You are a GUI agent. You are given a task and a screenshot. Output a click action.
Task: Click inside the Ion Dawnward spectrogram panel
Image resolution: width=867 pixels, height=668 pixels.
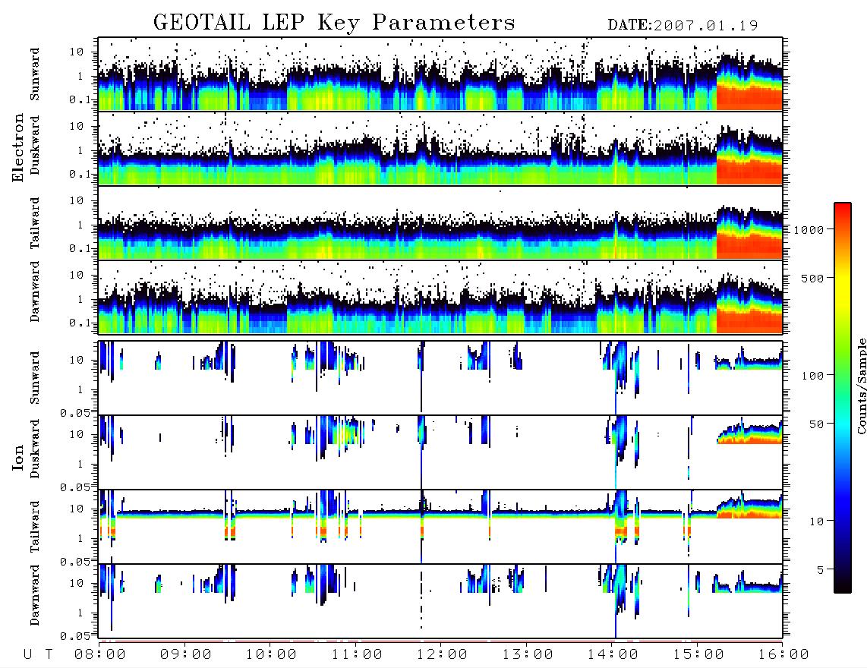click(440, 600)
